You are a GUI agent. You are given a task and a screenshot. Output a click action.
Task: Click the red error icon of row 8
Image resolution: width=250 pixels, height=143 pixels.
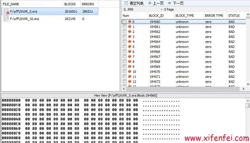pos(130,62)
